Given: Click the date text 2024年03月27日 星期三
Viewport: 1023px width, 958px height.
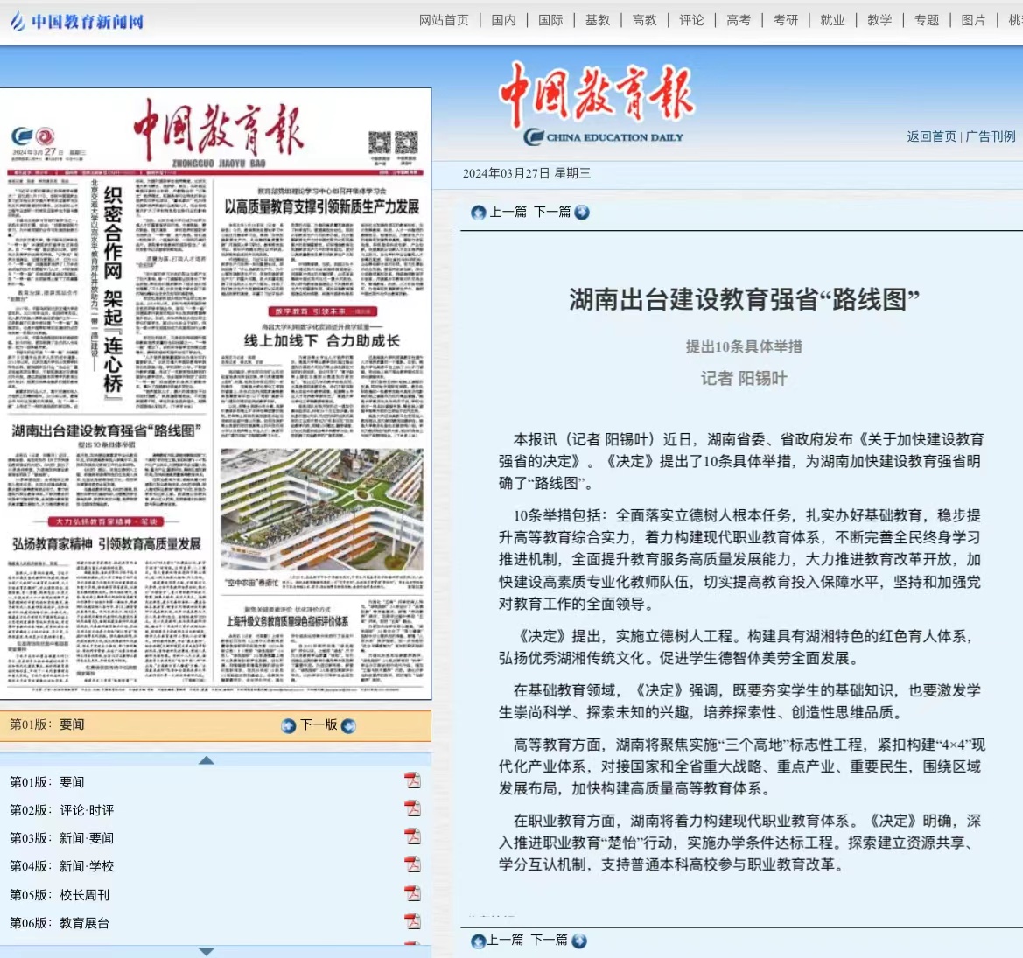Looking at the screenshot, I should pos(527,173).
